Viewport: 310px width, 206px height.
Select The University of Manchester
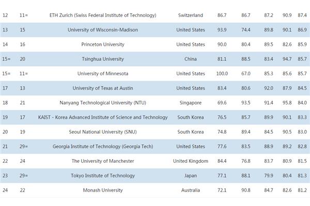point(103,161)
